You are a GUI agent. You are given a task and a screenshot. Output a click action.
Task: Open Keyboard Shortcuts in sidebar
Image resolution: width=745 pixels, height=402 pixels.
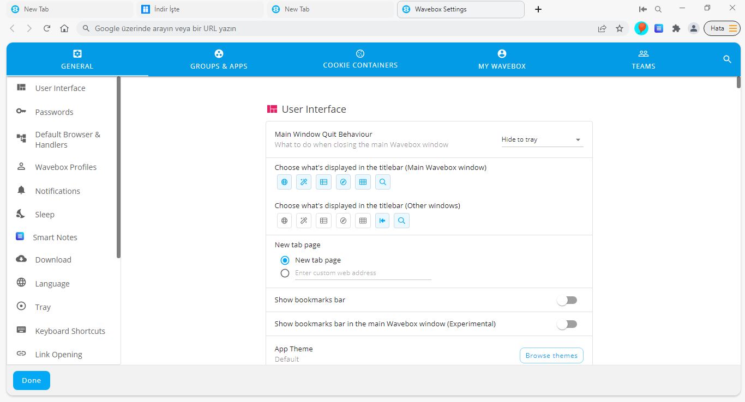(61, 331)
